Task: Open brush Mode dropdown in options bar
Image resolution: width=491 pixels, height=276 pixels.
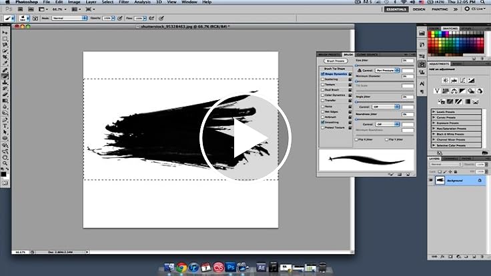Action: (69, 18)
